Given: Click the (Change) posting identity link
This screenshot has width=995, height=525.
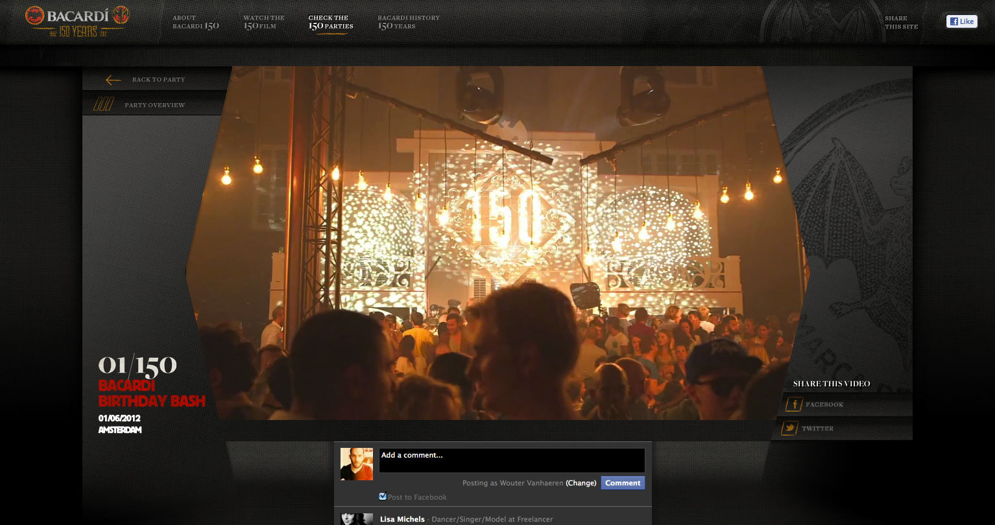Looking at the screenshot, I should tap(581, 483).
